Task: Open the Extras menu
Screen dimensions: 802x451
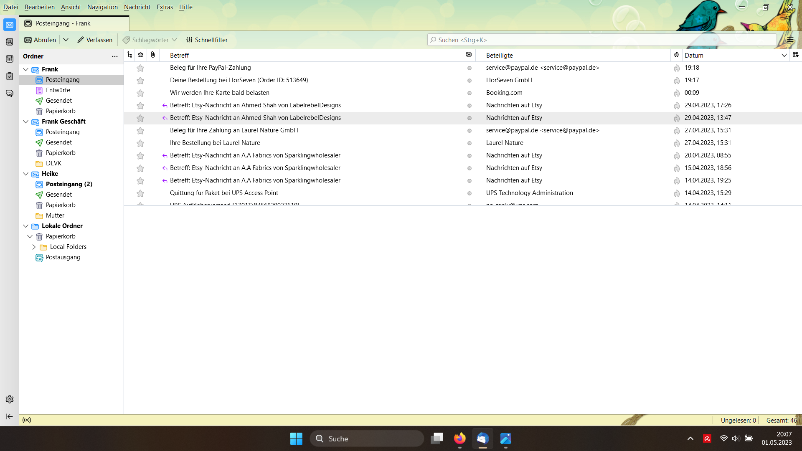Action: 165,7
